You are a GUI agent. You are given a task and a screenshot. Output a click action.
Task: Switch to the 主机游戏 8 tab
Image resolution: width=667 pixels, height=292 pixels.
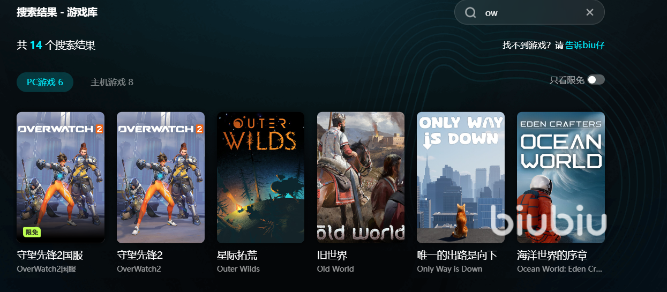[112, 82]
